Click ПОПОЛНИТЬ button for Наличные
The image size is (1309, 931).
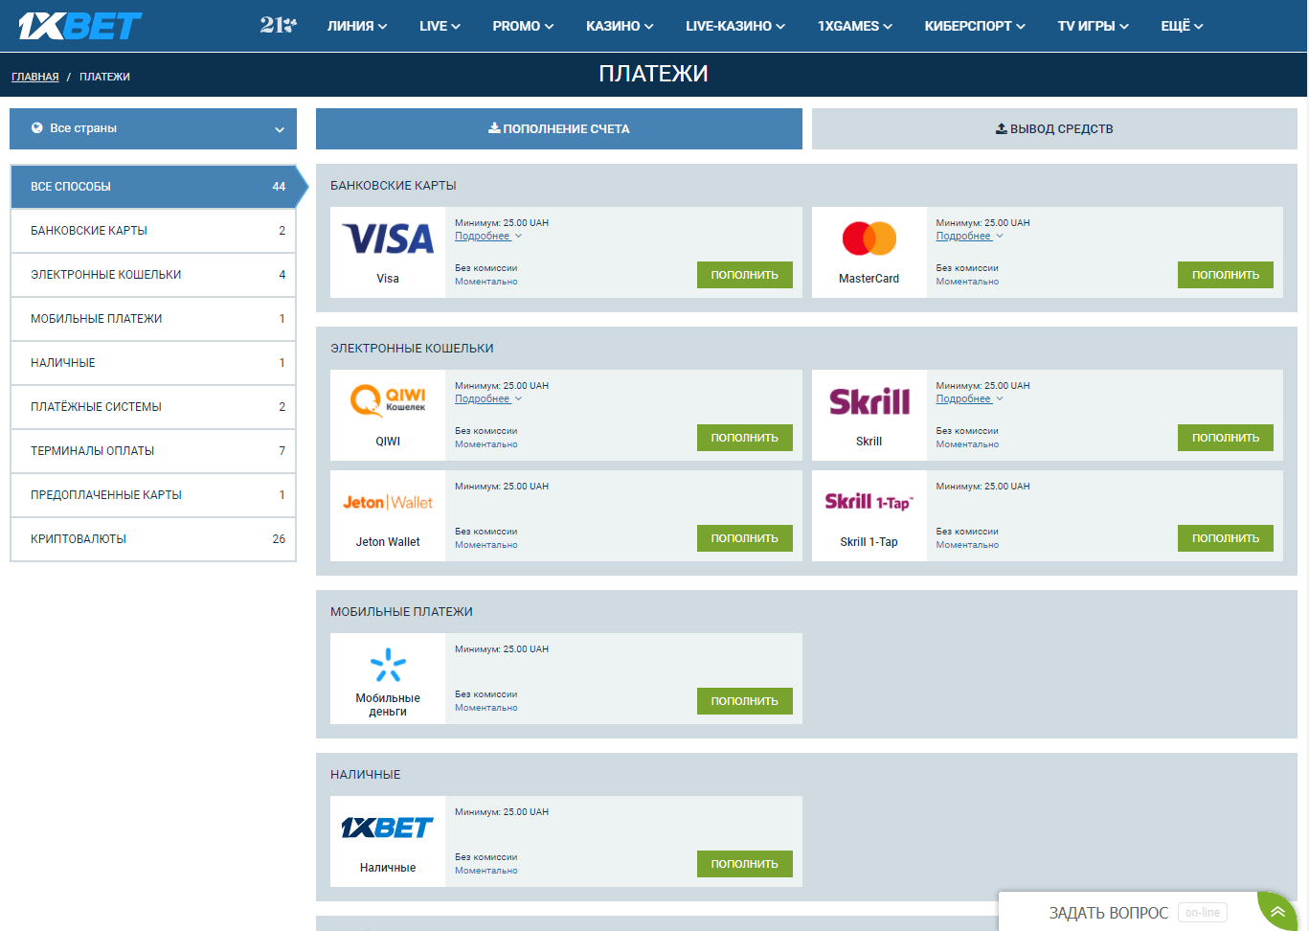tap(745, 864)
